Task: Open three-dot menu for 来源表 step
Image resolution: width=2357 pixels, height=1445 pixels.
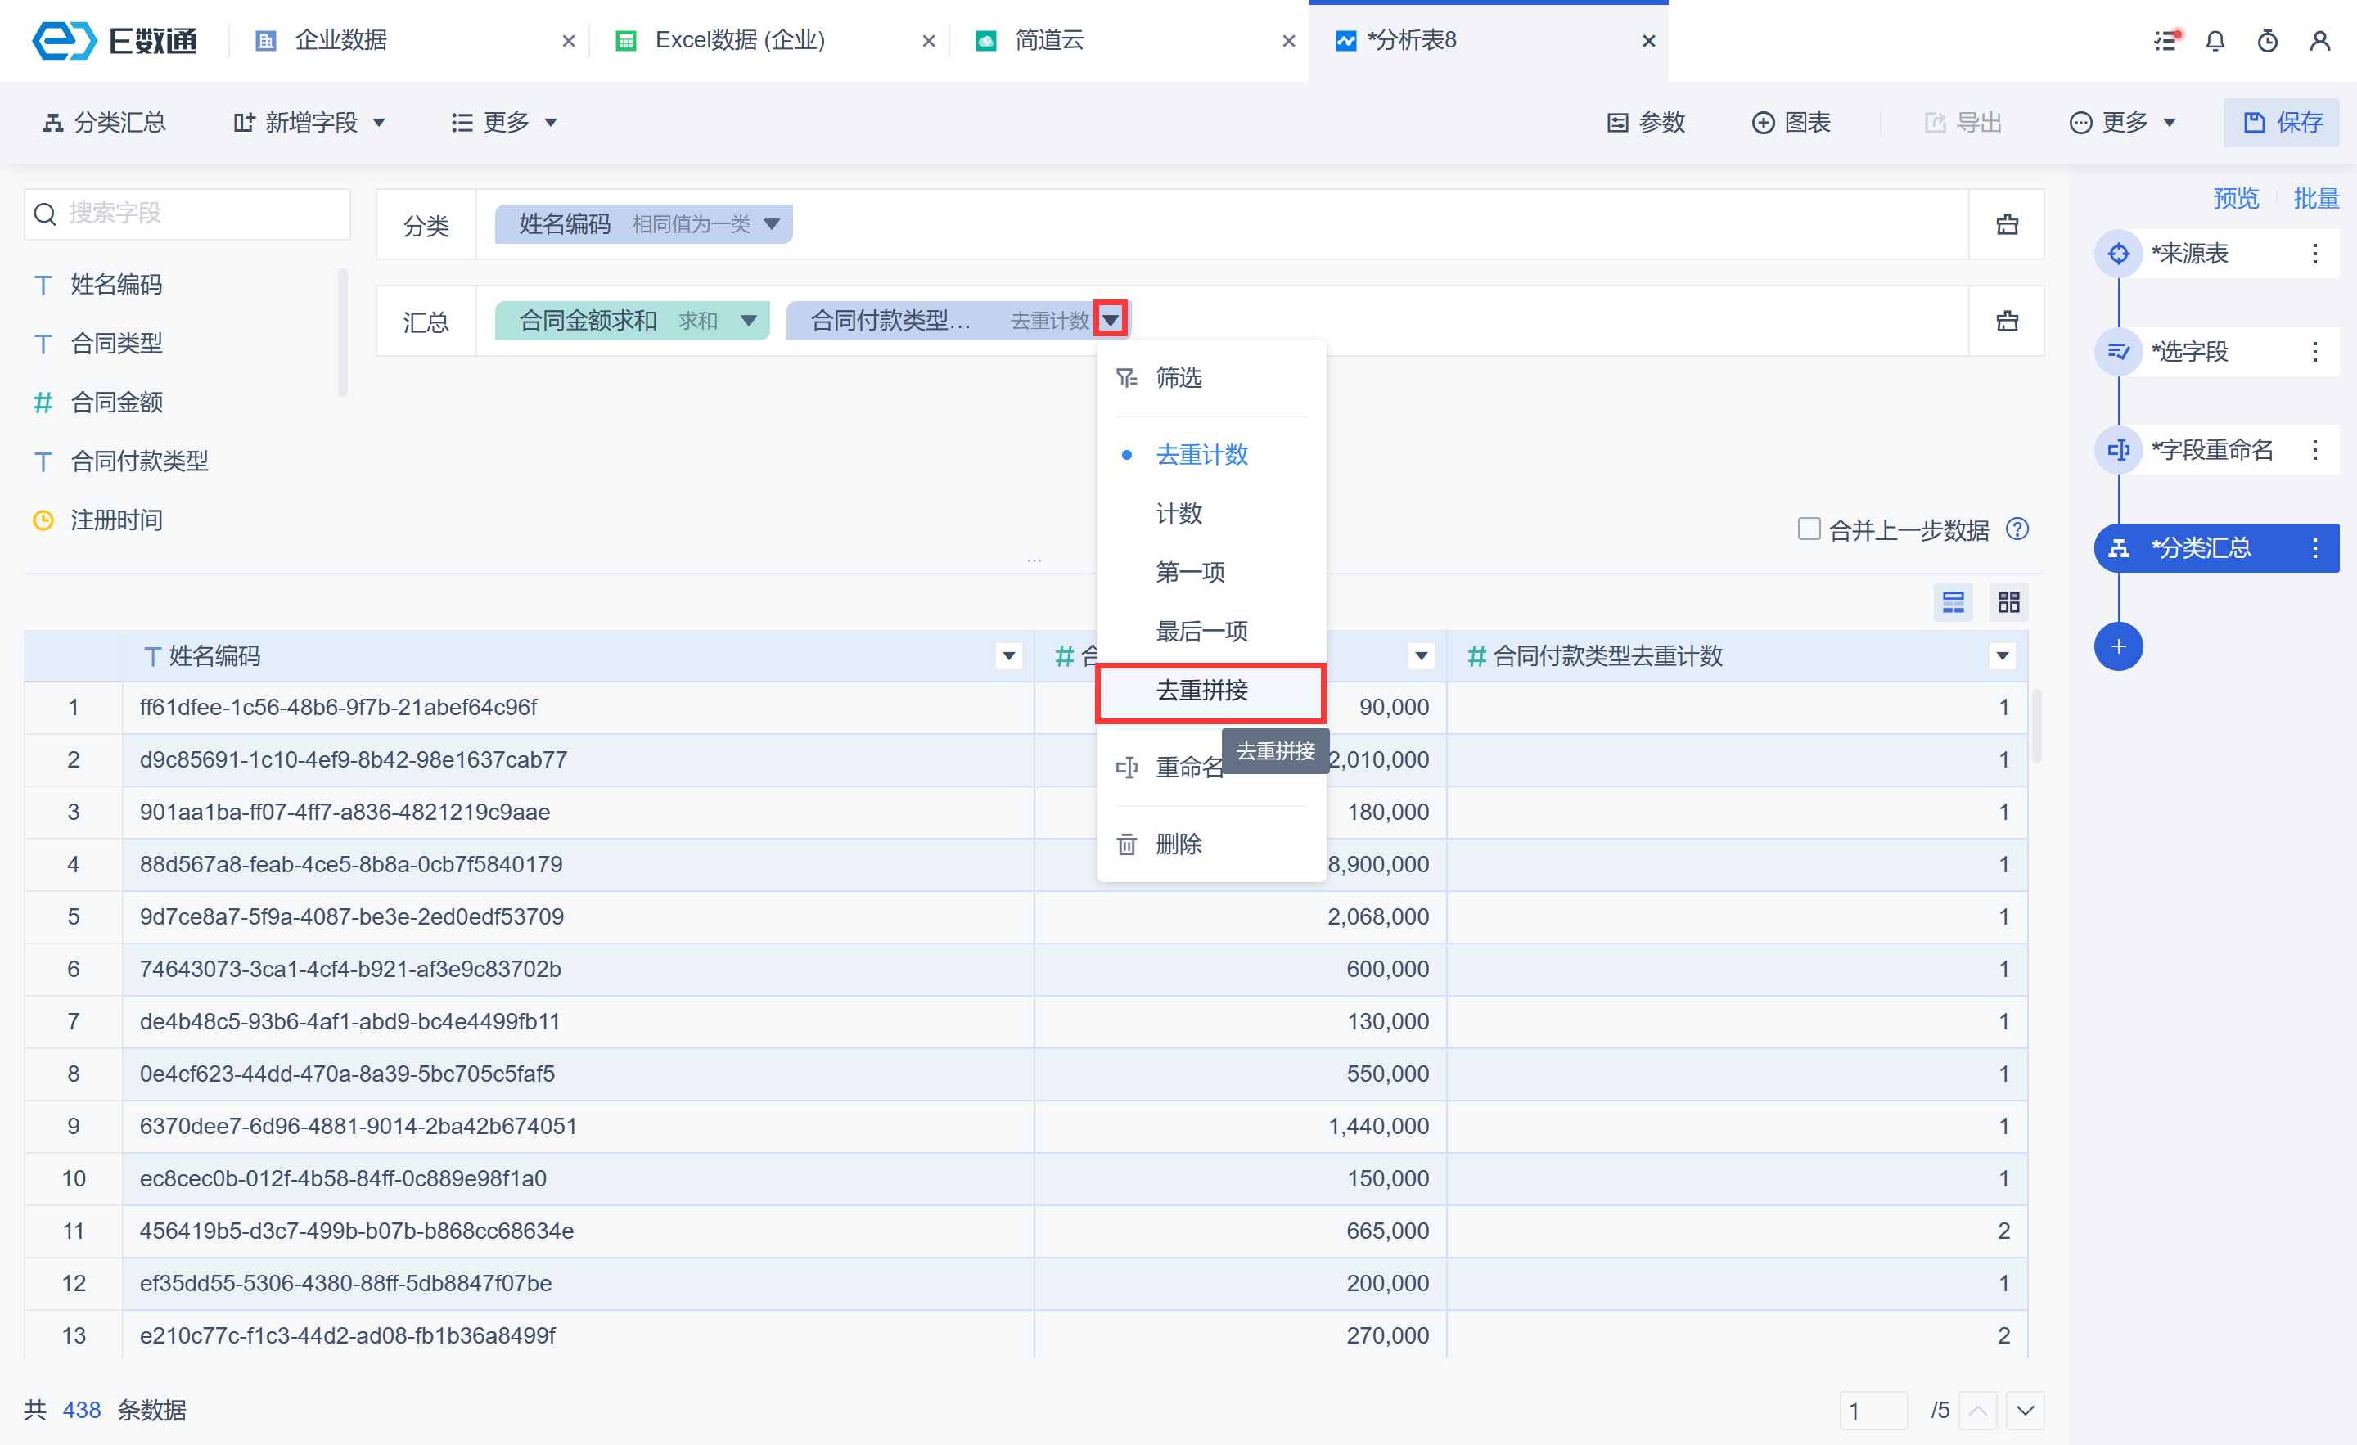Action: coord(2314,254)
